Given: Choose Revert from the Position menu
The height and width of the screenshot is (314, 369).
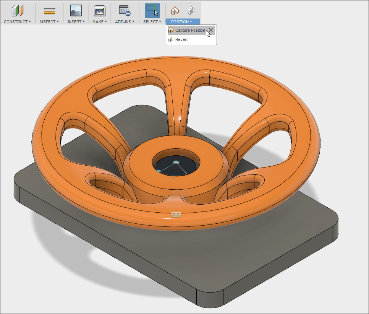Looking at the screenshot, I should pyautogui.click(x=181, y=39).
